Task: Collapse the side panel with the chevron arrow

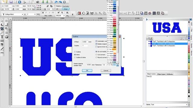Action: click(147, 19)
